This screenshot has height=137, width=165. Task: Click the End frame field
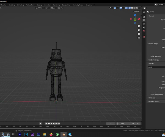[135, 124]
